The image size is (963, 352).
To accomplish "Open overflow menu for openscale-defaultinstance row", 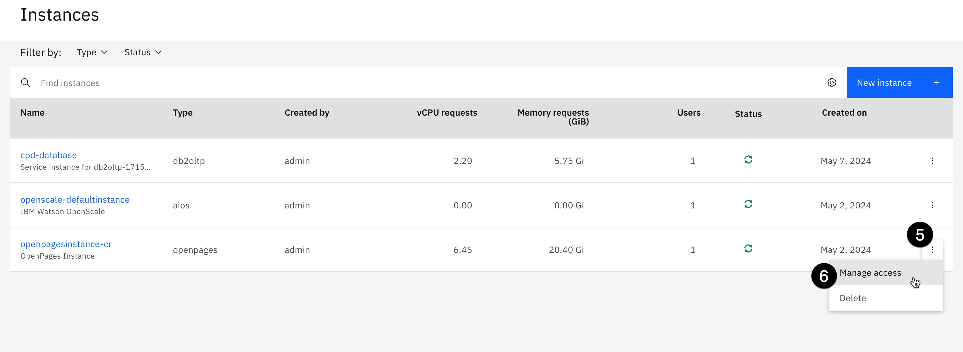I will 932,205.
